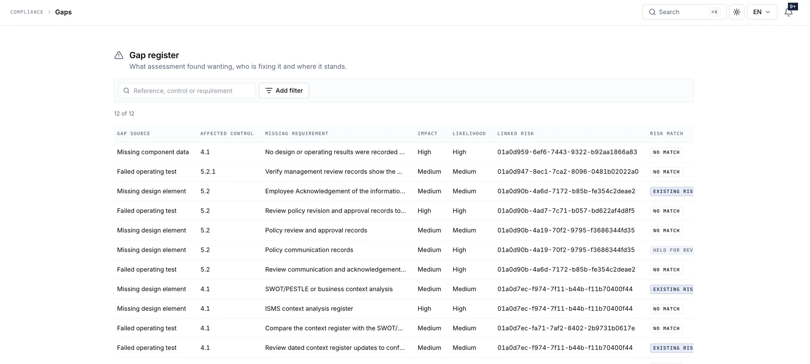Click the Gaps breadcrumb item

pos(63,12)
